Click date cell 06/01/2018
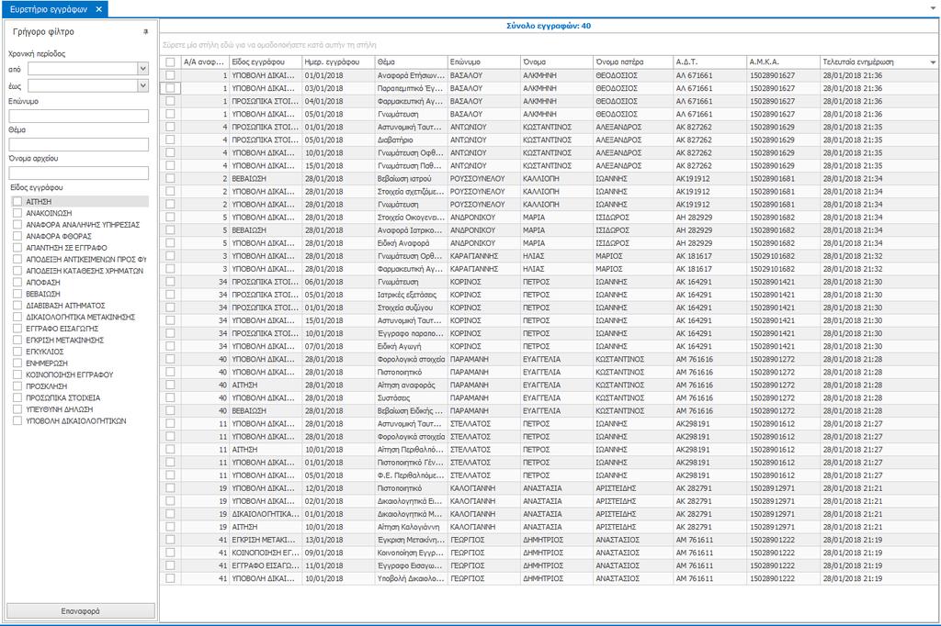 [x=338, y=282]
